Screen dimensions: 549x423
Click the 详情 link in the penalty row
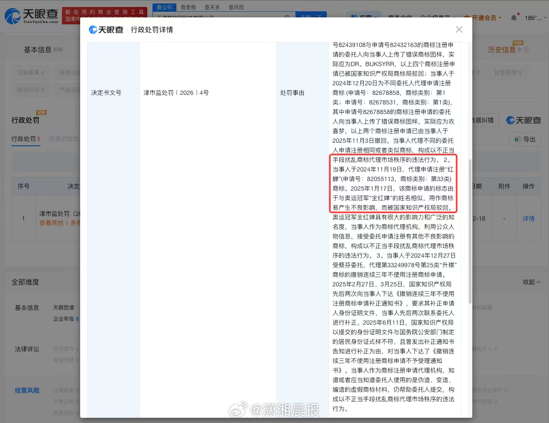coord(529,218)
